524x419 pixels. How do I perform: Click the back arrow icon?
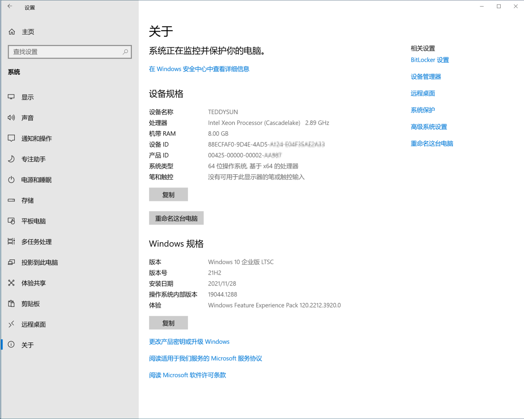coord(10,7)
